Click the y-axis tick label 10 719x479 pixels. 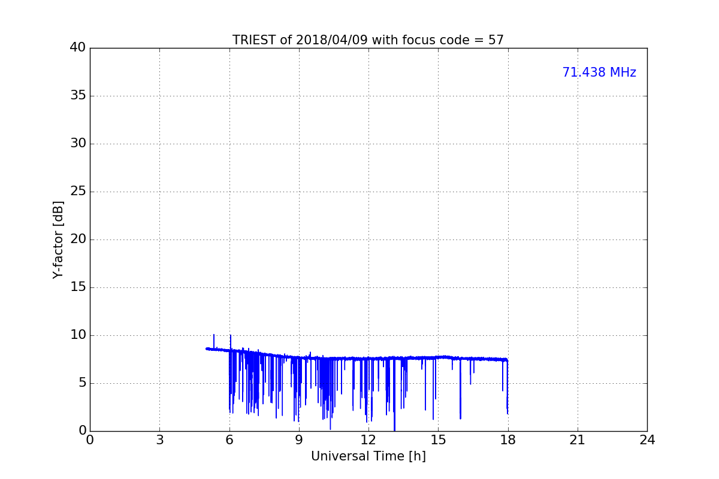pos(78,335)
